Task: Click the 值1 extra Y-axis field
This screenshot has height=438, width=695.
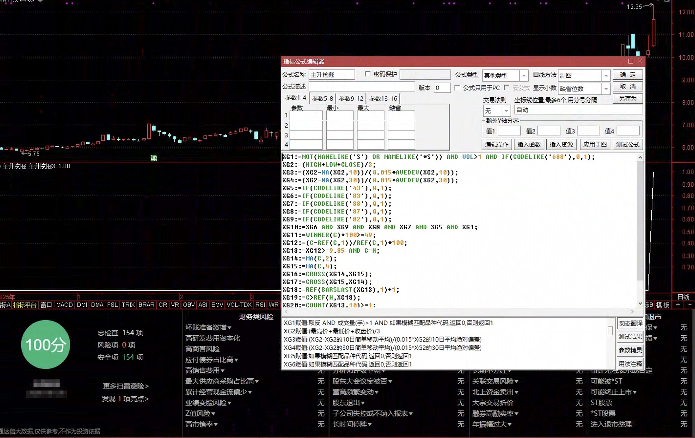Action: point(509,131)
